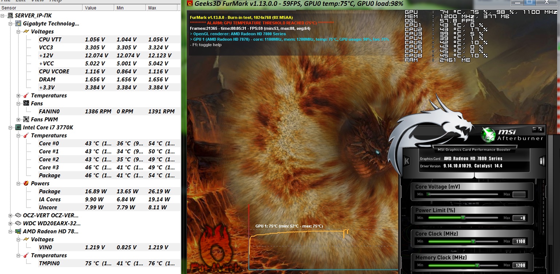Collapse the Powers group
The image size is (560, 274).
click(x=19, y=184)
